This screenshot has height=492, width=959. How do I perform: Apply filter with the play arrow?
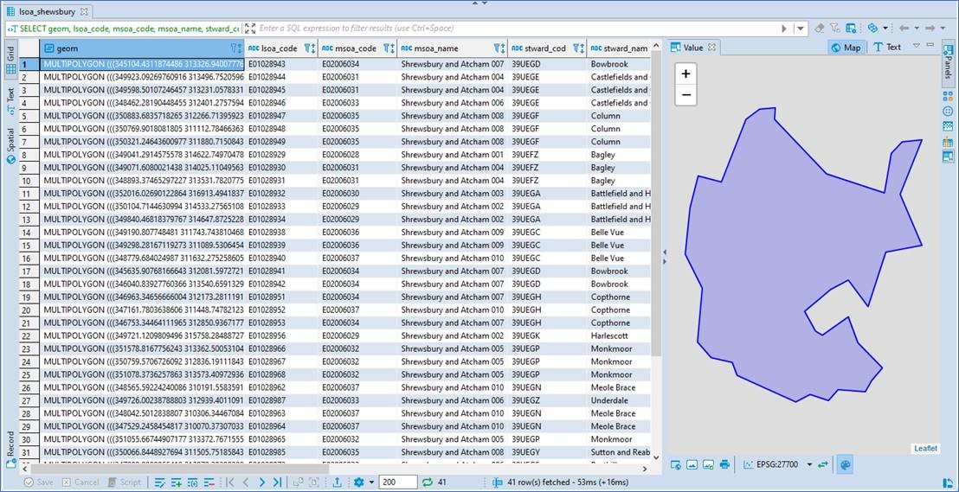tap(784, 29)
